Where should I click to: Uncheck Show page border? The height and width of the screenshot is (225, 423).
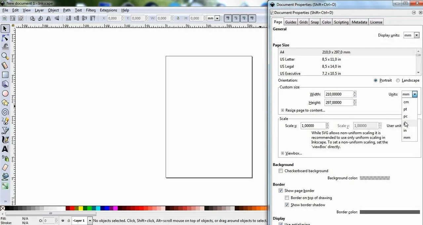(x=281, y=191)
